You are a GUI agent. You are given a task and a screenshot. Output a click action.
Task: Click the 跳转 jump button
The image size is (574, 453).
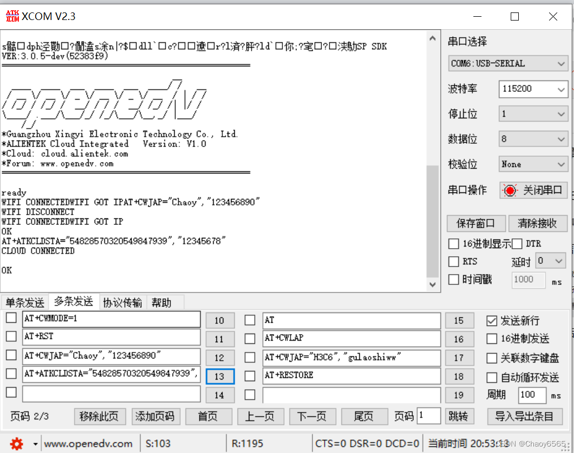click(x=459, y=416)
